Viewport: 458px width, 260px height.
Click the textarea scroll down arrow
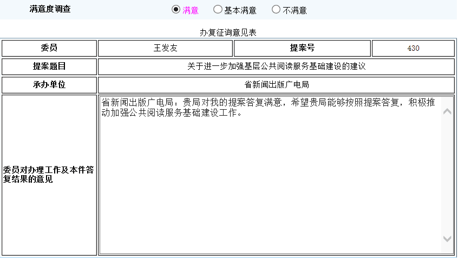[447, 239]
